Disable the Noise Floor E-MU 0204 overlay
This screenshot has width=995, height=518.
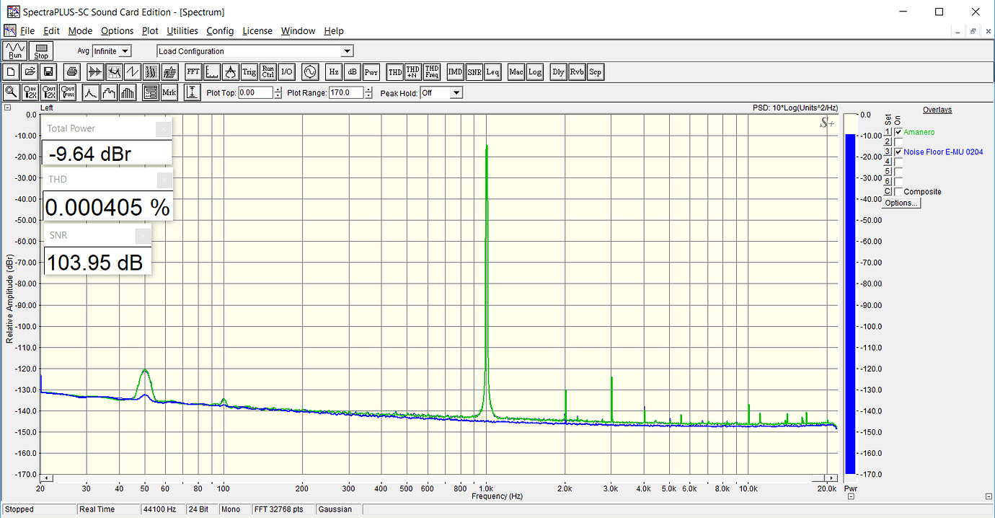click(x=898, y=152)
